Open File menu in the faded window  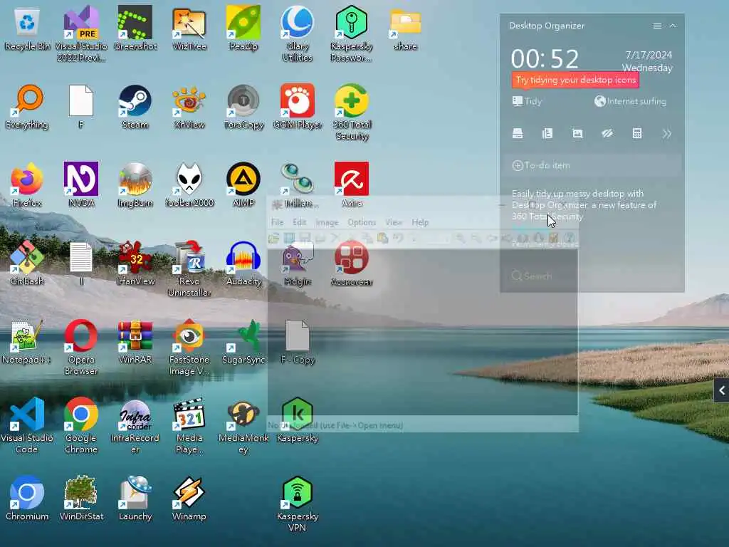277,222
